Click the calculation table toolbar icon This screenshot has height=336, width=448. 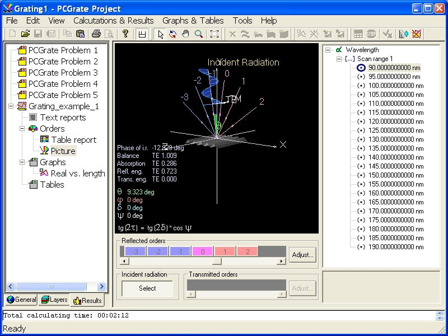pos(358,34)
